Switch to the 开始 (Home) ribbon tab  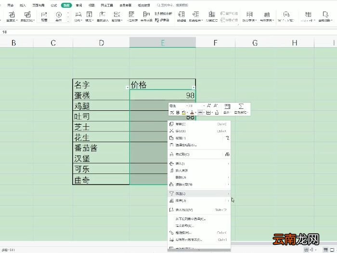click(10, 5)
